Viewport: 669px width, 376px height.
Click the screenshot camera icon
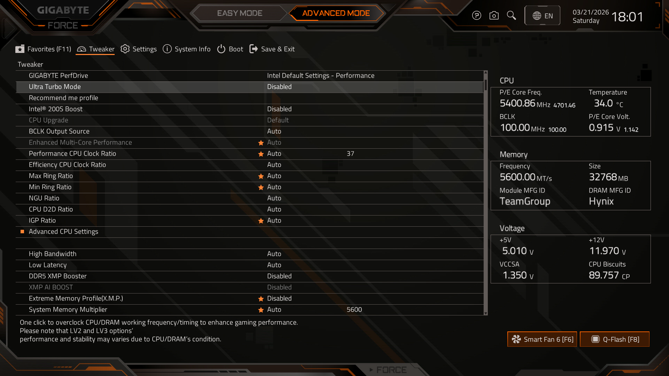coord(494,16)
